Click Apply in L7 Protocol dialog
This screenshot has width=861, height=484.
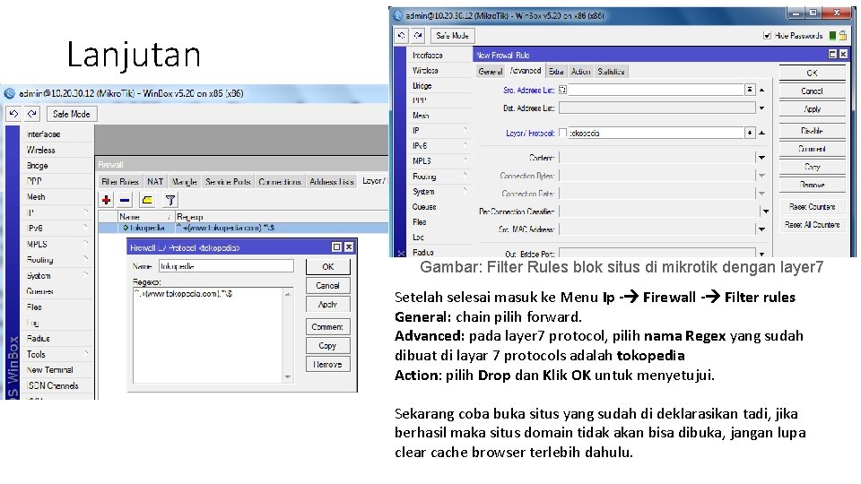click(328, 304)
